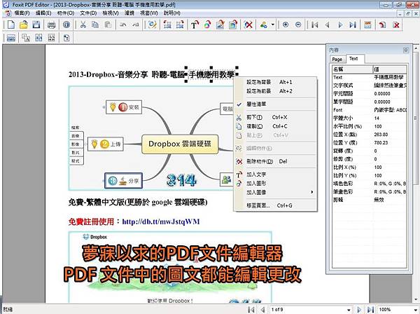
Task: Toggle the checked 屬性清單 context menu item
Action: tap(275, 104)
